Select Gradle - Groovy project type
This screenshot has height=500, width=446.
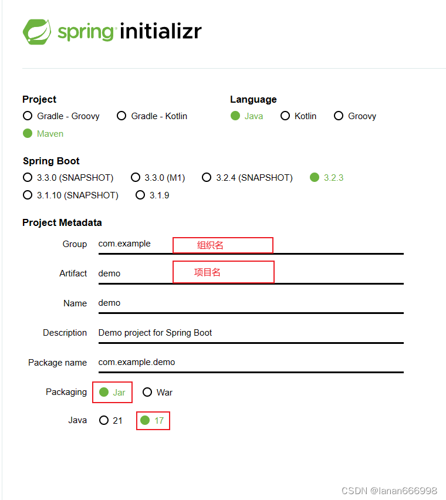[x=61, y=116]
